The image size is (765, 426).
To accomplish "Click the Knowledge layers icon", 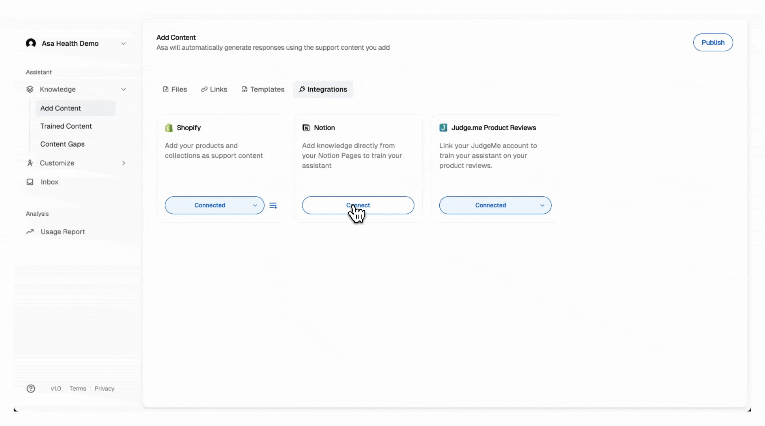I will pyautogui.click(x=30, y=90).
